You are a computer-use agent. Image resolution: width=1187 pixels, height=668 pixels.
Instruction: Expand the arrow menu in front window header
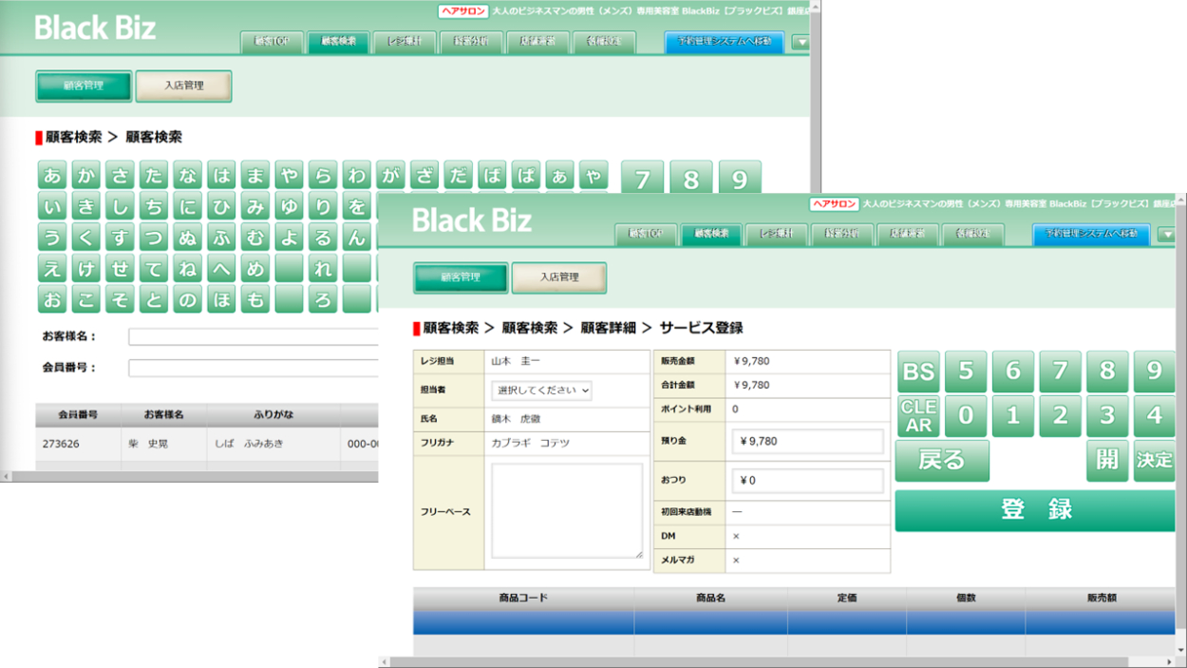(x=1167, y=235)
